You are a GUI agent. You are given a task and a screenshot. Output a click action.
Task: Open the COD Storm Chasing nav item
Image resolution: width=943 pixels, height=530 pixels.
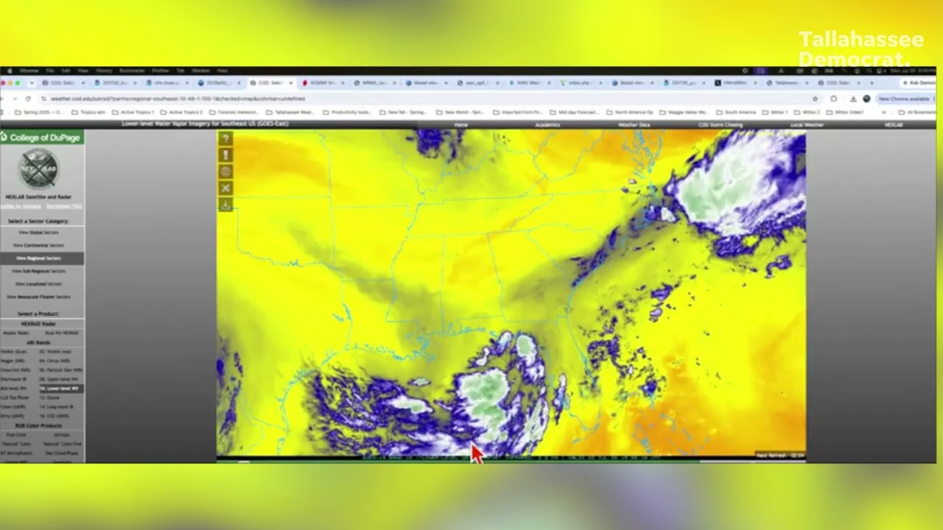point(721,125)
